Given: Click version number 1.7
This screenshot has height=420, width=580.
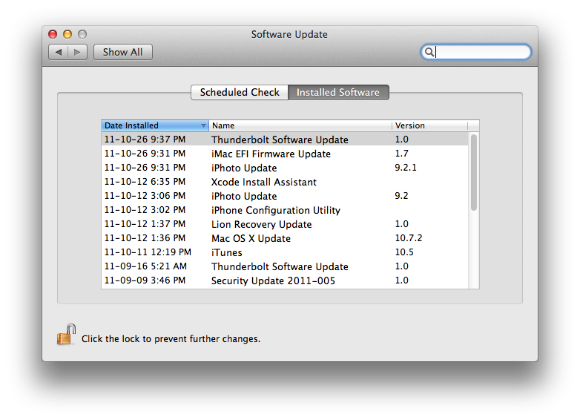Looking at the screenshot, I should click(x=401, y=154).
